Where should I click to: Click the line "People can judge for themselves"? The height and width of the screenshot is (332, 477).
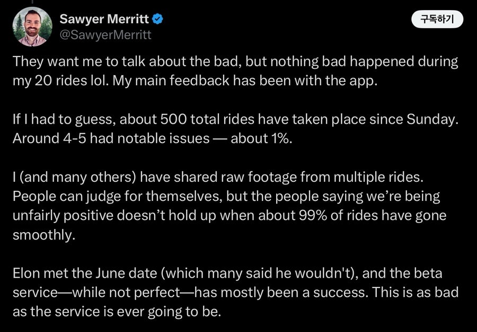(x=226, y=196)
